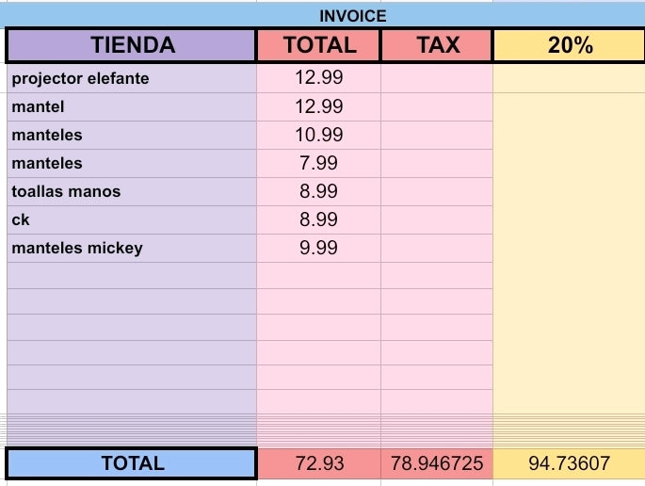Select the 72.93 sum cell
The width and height of the screenshot is (645, 486).
(319, 463)
